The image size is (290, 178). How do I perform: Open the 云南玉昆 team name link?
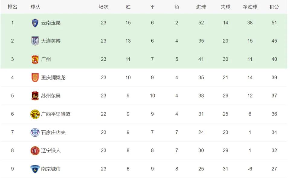click(x=51, y=23)
